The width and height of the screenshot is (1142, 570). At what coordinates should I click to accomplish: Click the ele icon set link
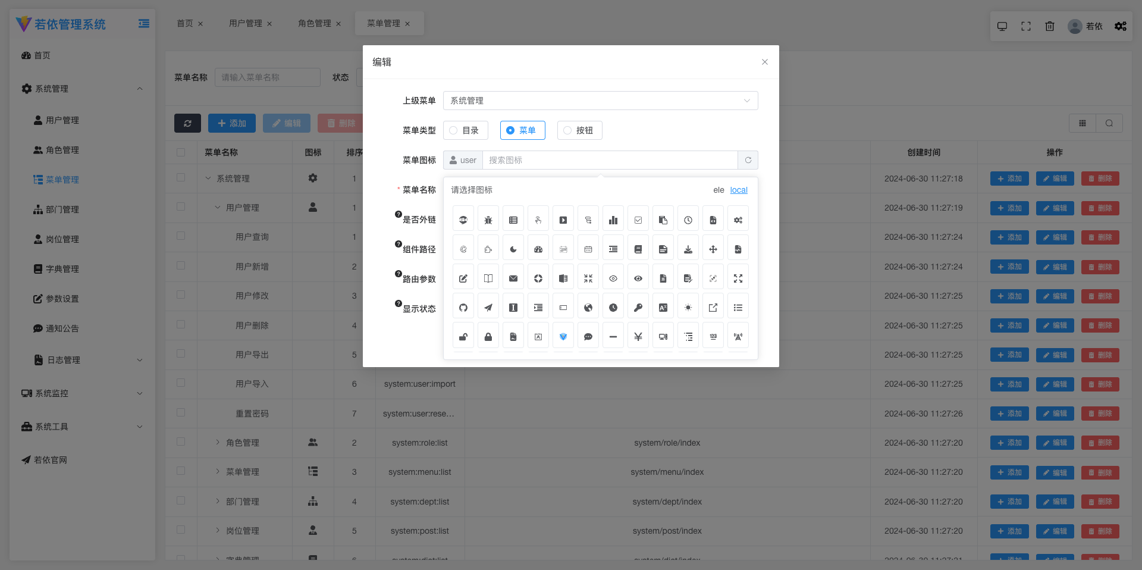719,190
